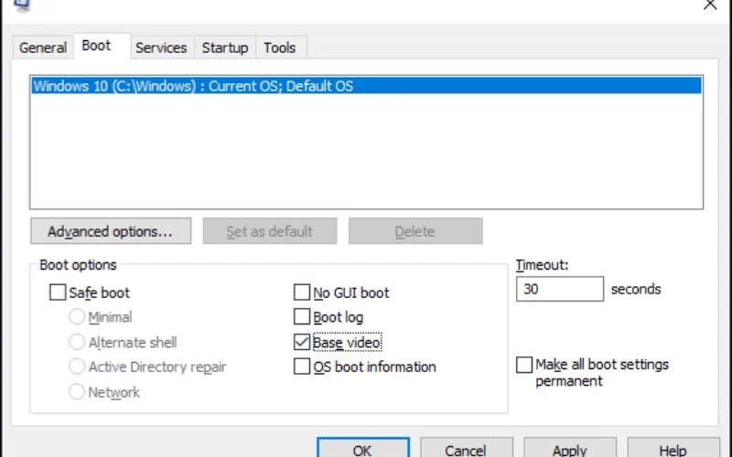This screenshot has height=457, width=732.
Task: Open Help for System Configuration
Action: tap(673, 448)
